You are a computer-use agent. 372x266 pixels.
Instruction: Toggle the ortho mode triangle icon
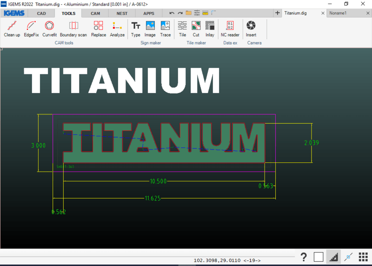click(x=332, y=257)
